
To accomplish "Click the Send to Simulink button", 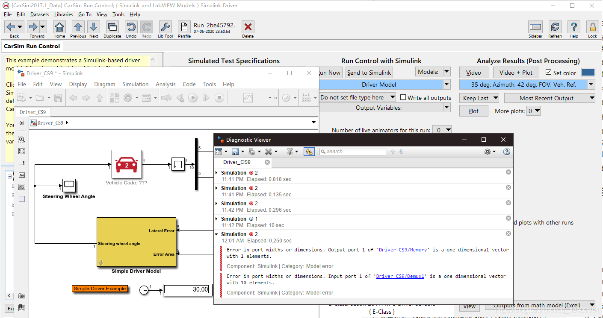I will [x=369, y=73].
